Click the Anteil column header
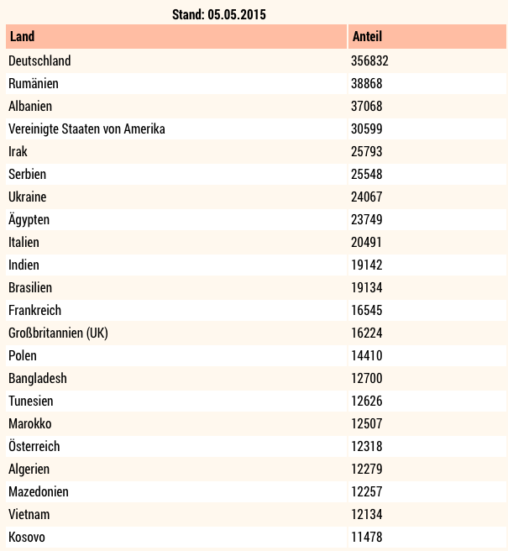The height and width of the screenshot is (551, 508). tap(427, 37)
